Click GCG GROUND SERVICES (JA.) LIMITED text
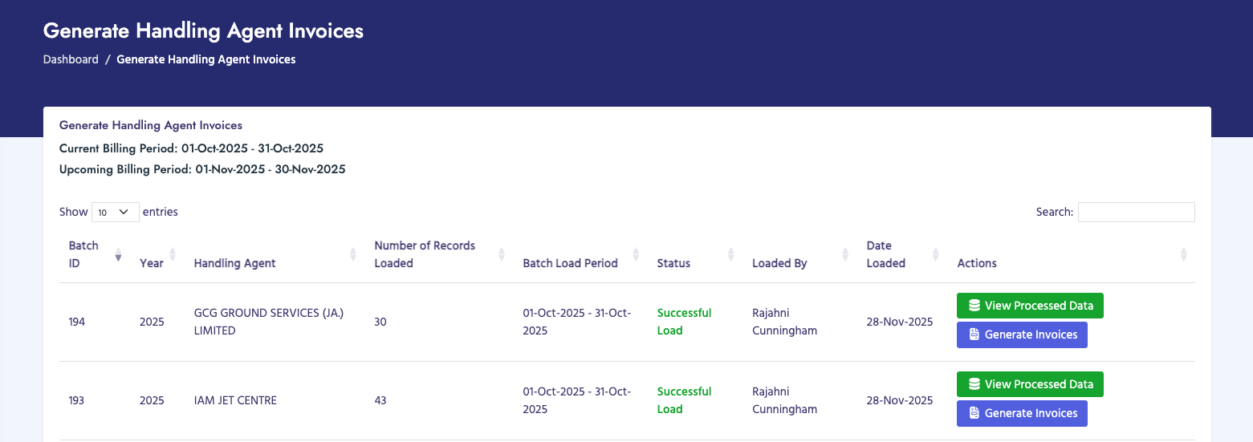Viewport: 1253px width, 442px height. coord(269,322)
